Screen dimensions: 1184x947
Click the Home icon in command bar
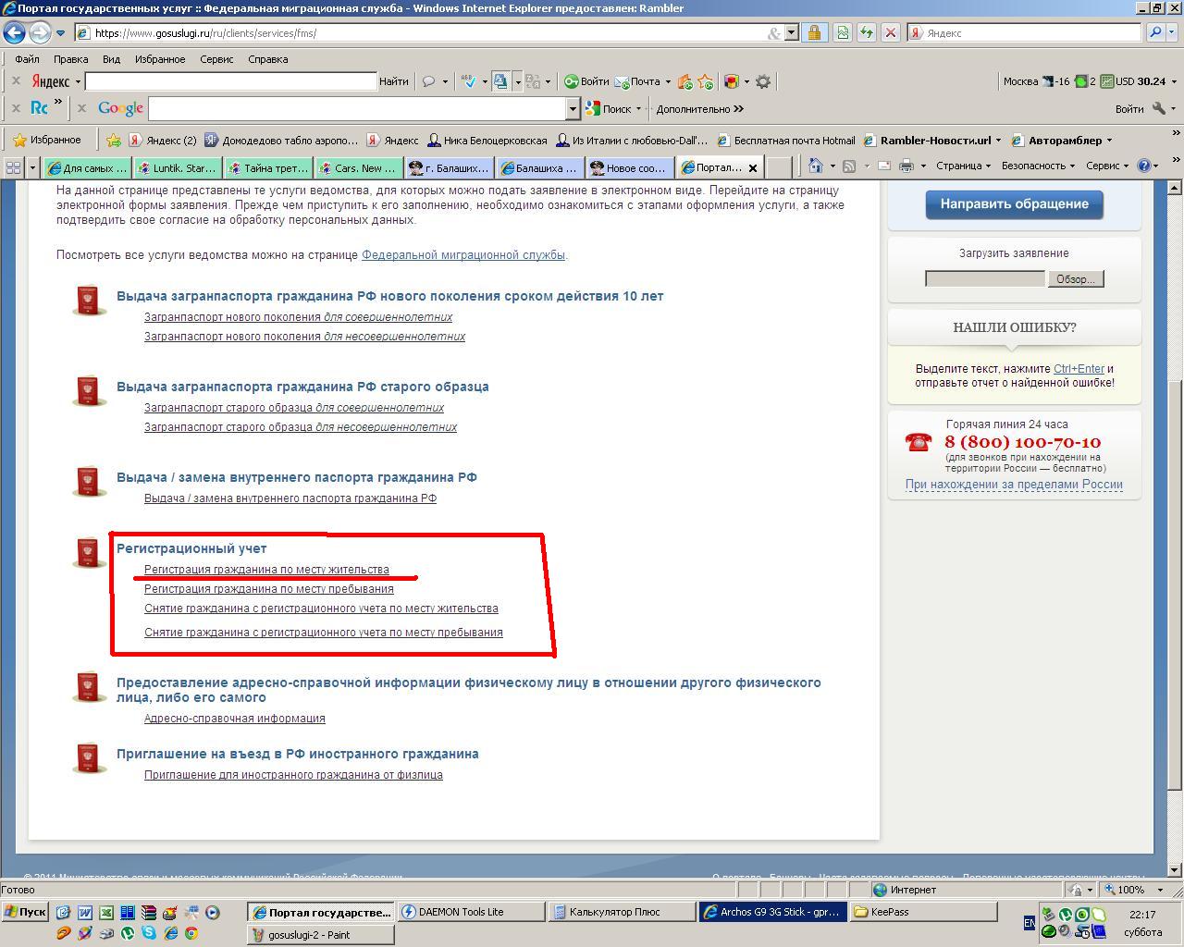click(815, 166)
